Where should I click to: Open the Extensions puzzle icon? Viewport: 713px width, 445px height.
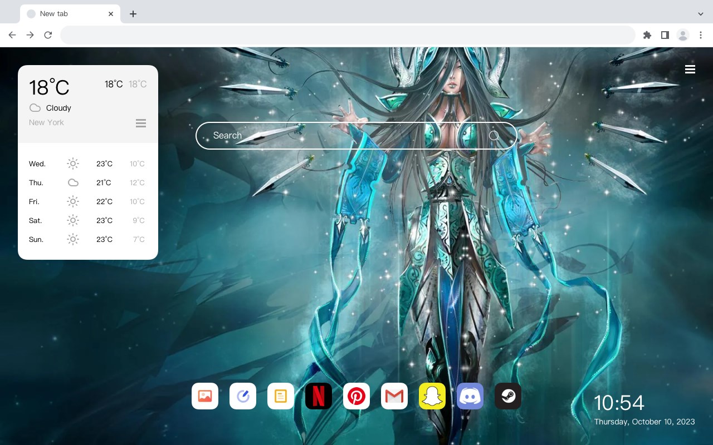tap(647, 35)
